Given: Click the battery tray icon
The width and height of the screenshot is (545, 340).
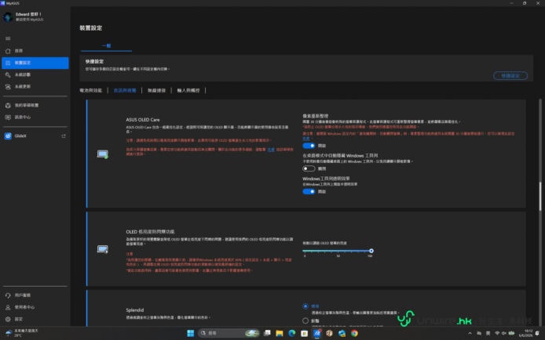Looking at the screenshot, I should 511,333.
